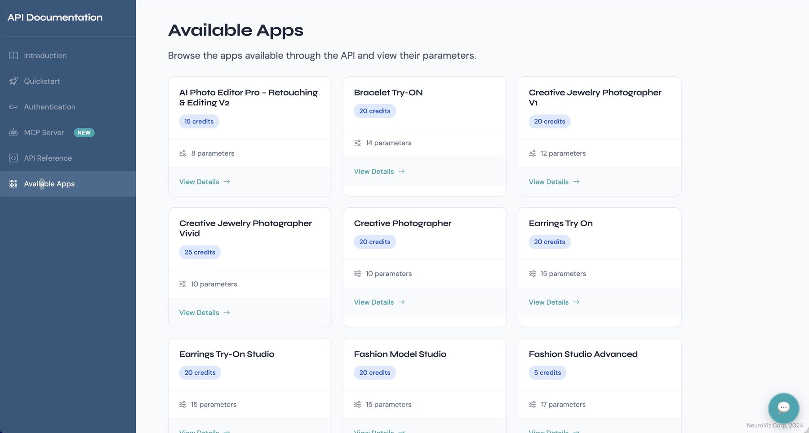809x433 pixels.
Task: Click the 25 credits badge
Action: pos(200,252)
